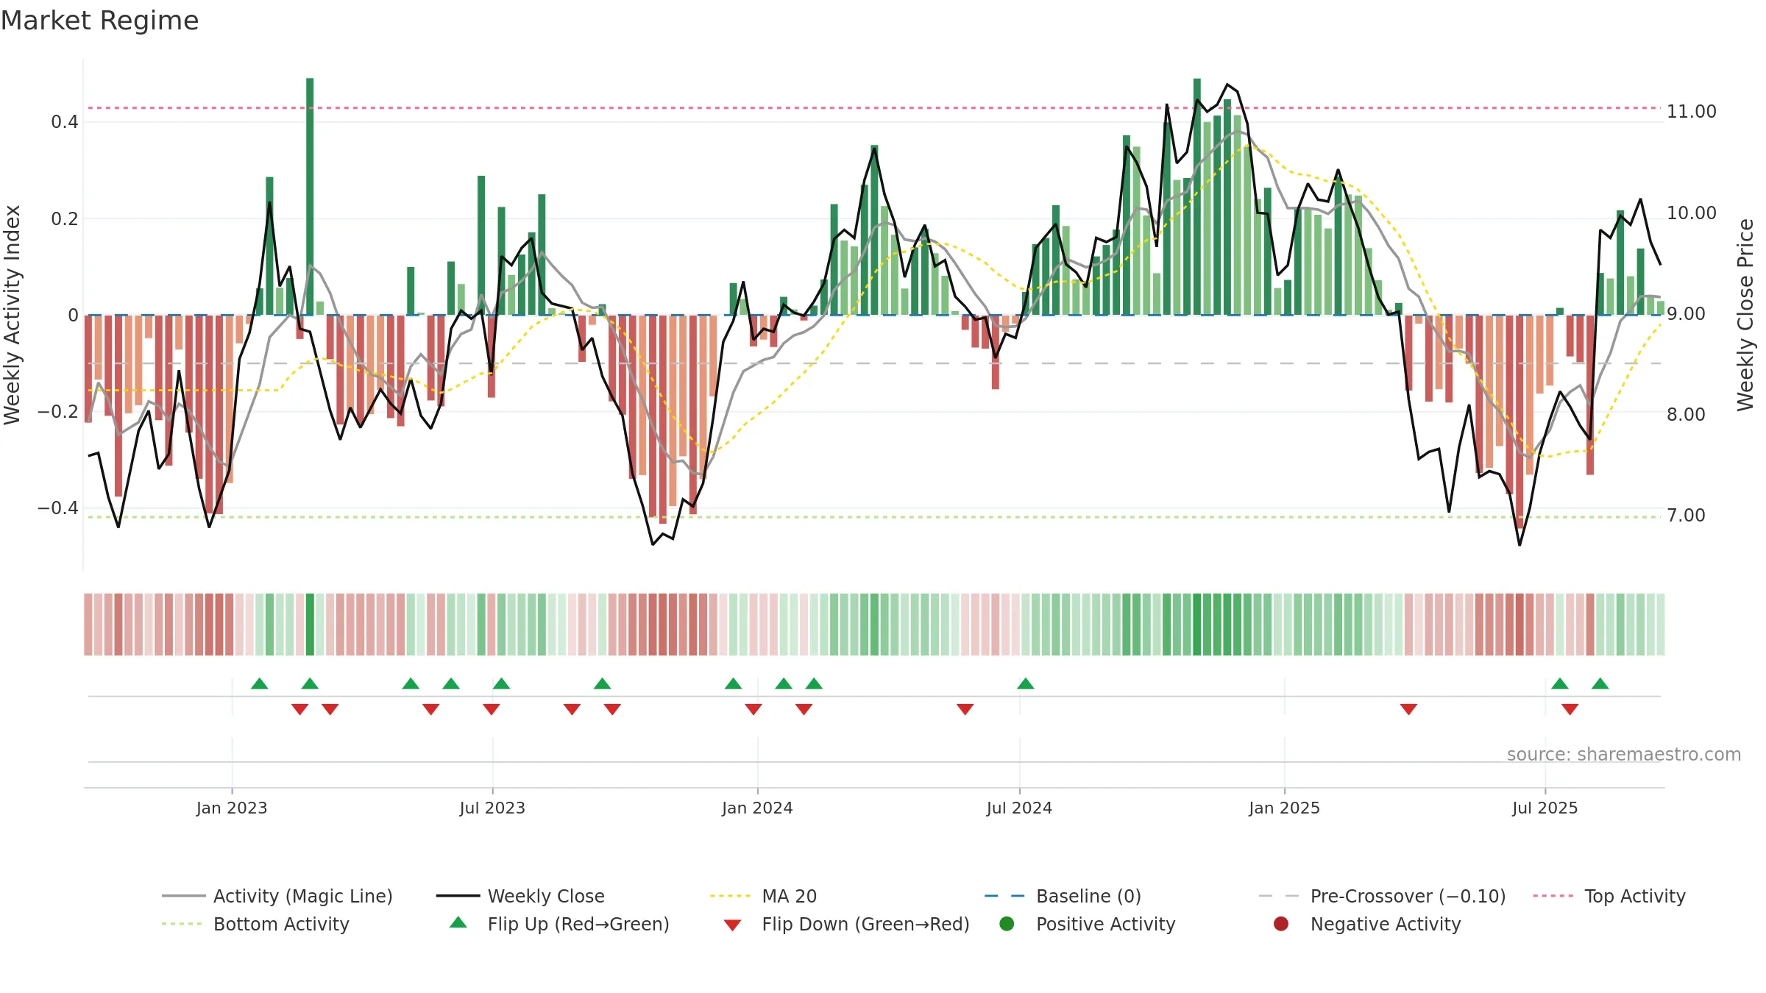Toggle the Pre-Crossover (−0.10) legend entry
1766x993 pixels.
click(1382, 896)
